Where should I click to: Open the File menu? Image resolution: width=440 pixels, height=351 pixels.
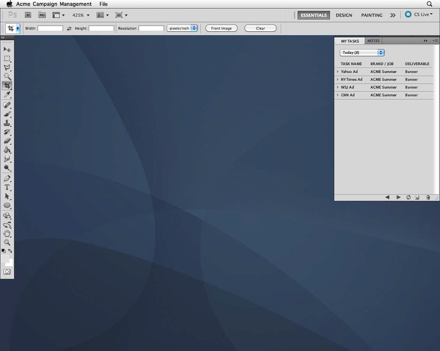103,4
